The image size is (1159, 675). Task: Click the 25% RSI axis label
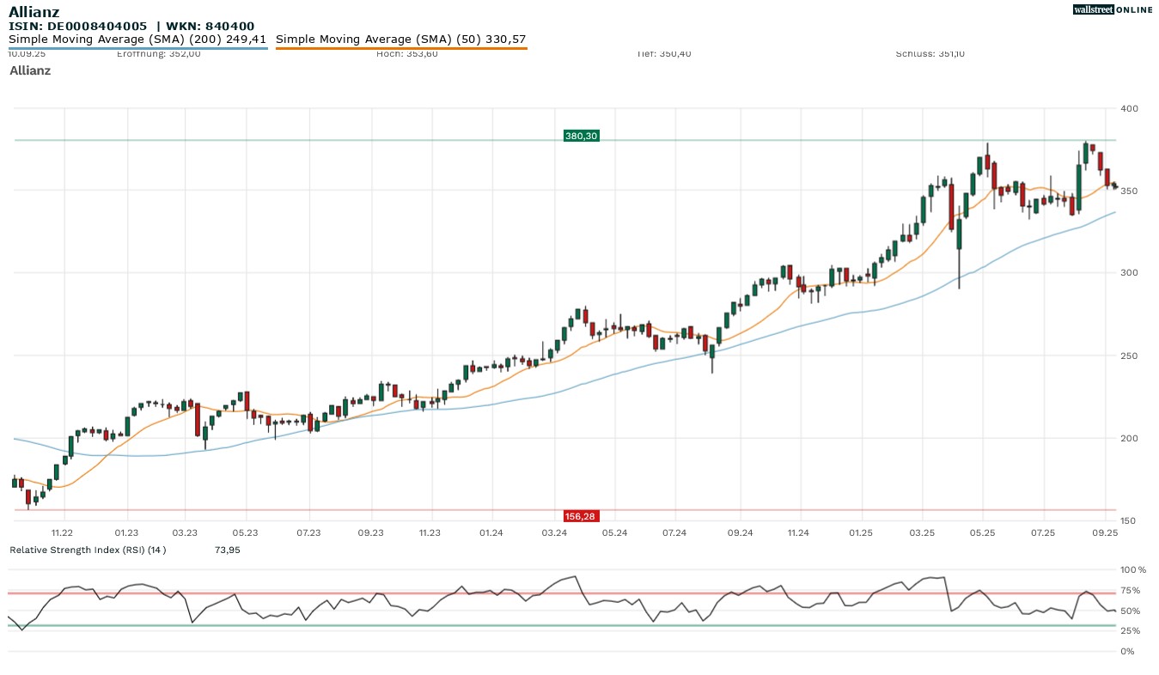[x=1132, y=631]
